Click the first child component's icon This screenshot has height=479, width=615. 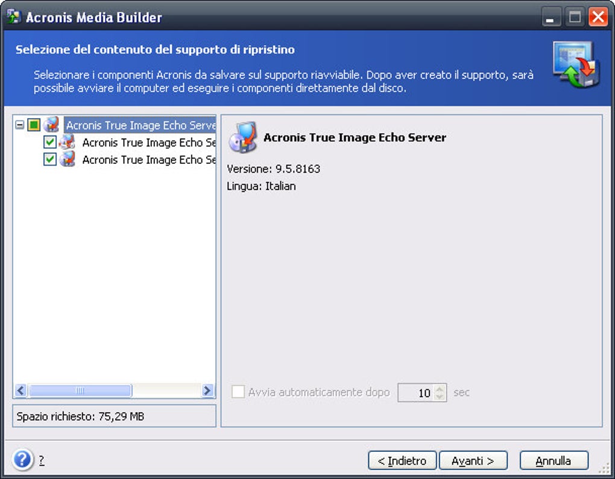pos(68,142)
